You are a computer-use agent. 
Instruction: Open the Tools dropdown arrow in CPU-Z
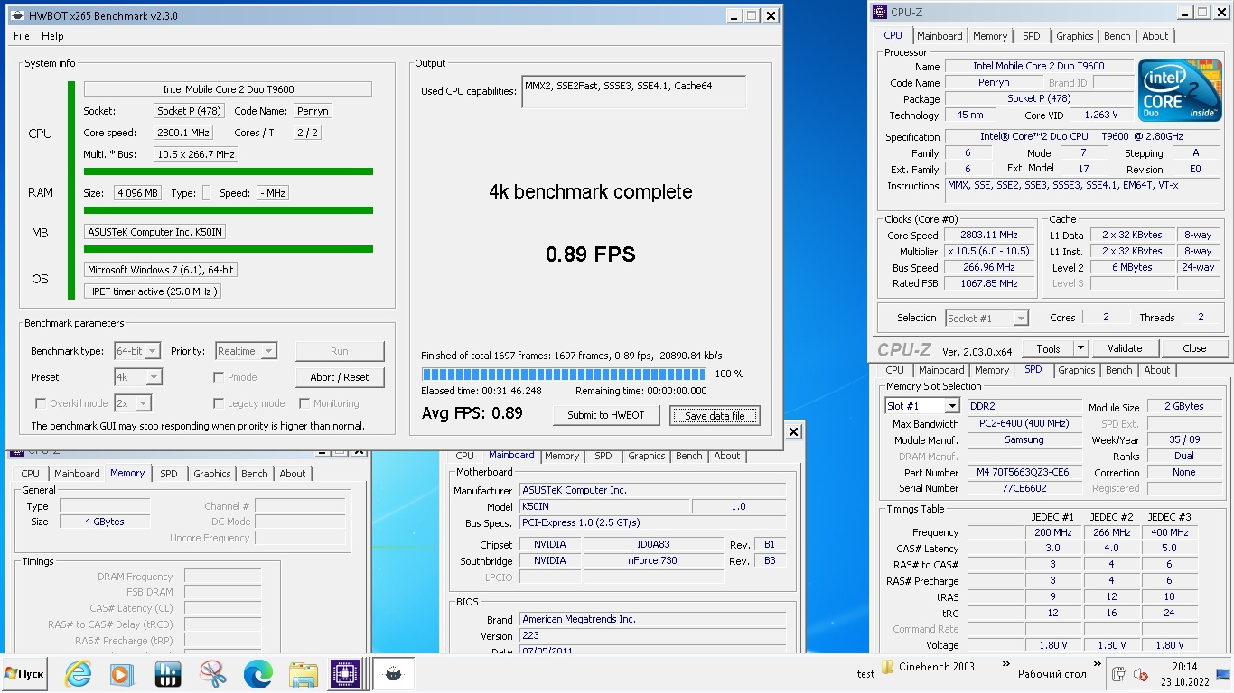click(x=1080, y=348)
